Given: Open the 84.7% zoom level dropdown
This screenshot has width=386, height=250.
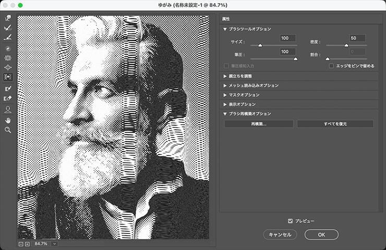Looking at the screenshot, I should [54, 244].
